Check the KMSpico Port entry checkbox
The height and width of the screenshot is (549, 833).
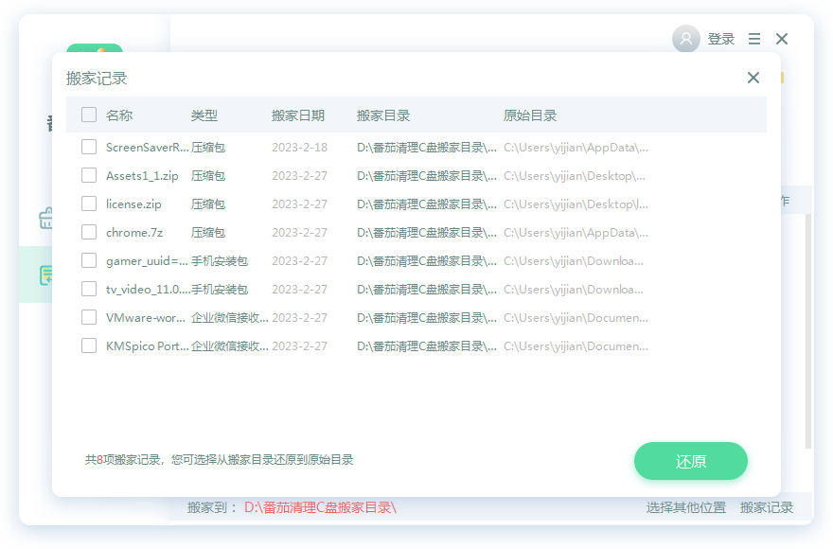click(x=90, y=345)
